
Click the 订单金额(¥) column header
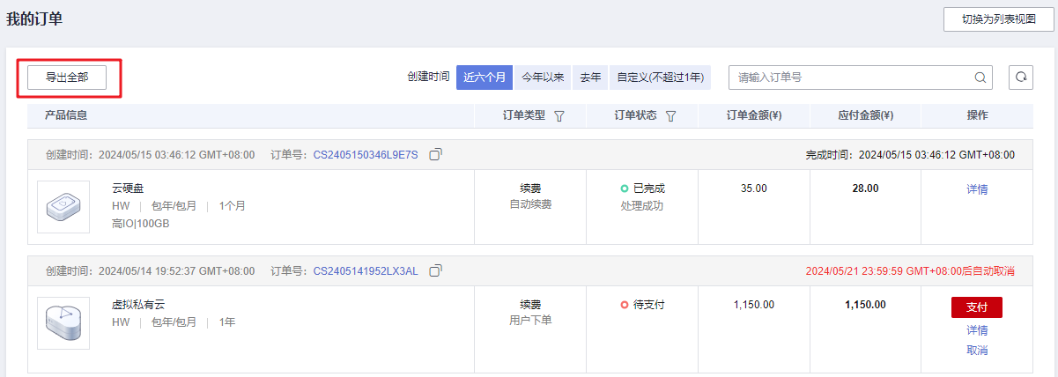click(x=754, y=115)
